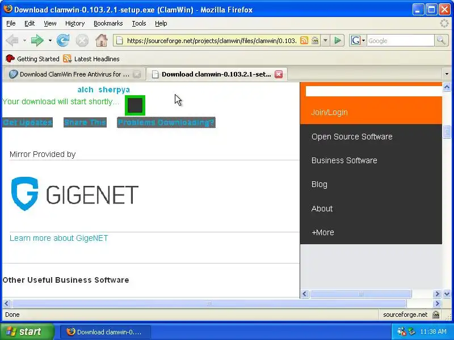The width and height of the screenshot is (454, 340).
Task: Open the search engine selector dropdown
Action: (x=363, y=40)
